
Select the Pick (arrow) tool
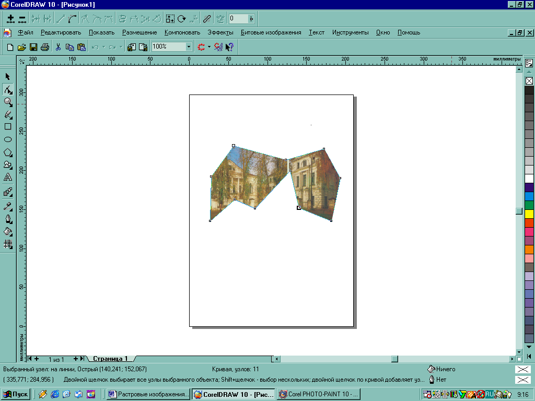click(8, 76)
